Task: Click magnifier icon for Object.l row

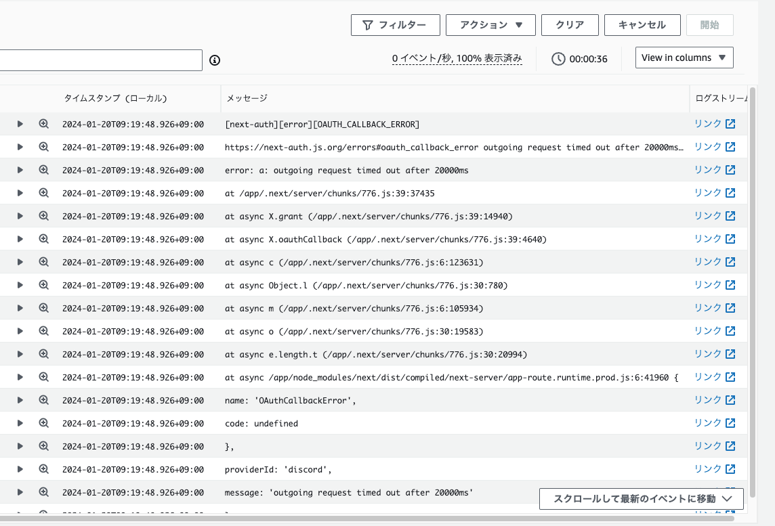Action: tap(43, 285)
